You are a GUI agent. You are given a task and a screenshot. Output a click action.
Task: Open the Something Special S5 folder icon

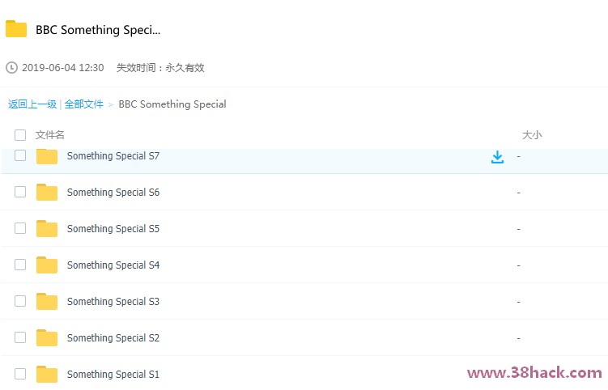tap(47, 229)
